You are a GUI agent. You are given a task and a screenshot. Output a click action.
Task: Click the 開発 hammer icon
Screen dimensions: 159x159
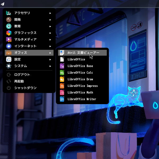click(9, 20)
